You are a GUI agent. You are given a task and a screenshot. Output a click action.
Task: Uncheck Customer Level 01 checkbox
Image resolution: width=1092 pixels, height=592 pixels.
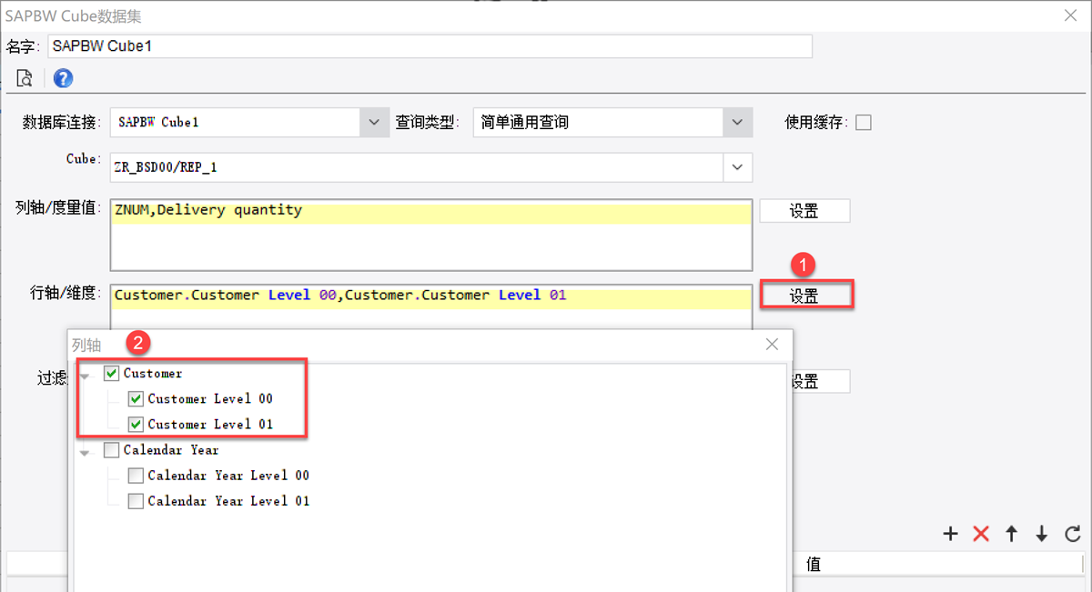click(136, 424)
